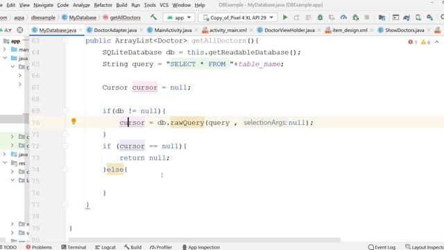Close the MyDatabase.java tab
This screenshot has height=250, width=444.
(x=80, y=30)
